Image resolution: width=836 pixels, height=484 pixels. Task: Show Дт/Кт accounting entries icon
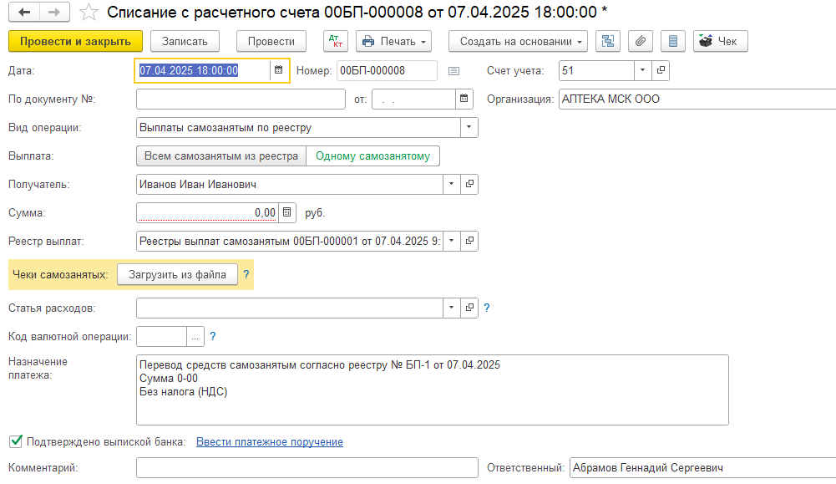pyautogui.click(x=336, y=41)
